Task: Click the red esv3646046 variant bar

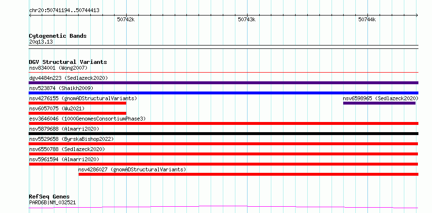Action: [x=223, y=123]
